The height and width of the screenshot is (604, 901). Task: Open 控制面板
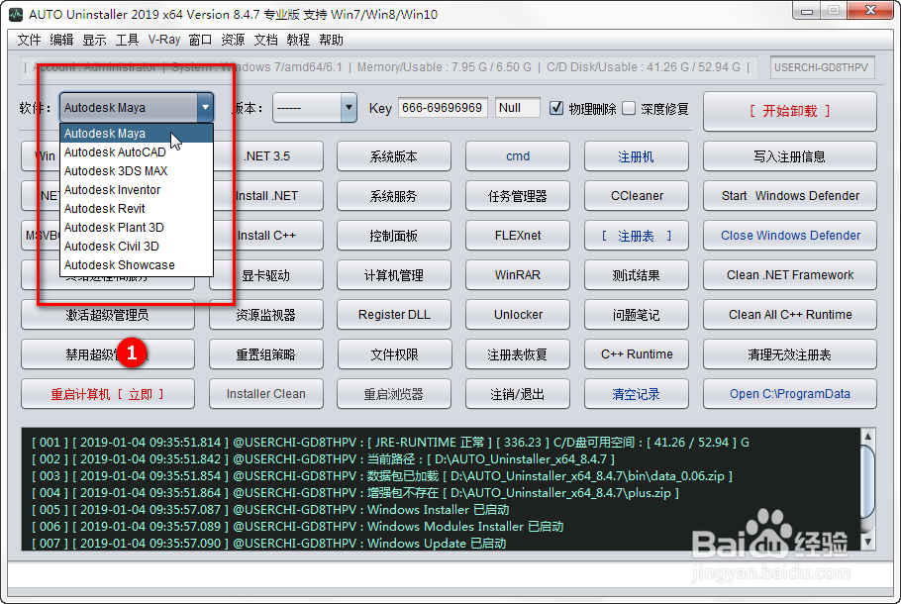coord(394,236)
